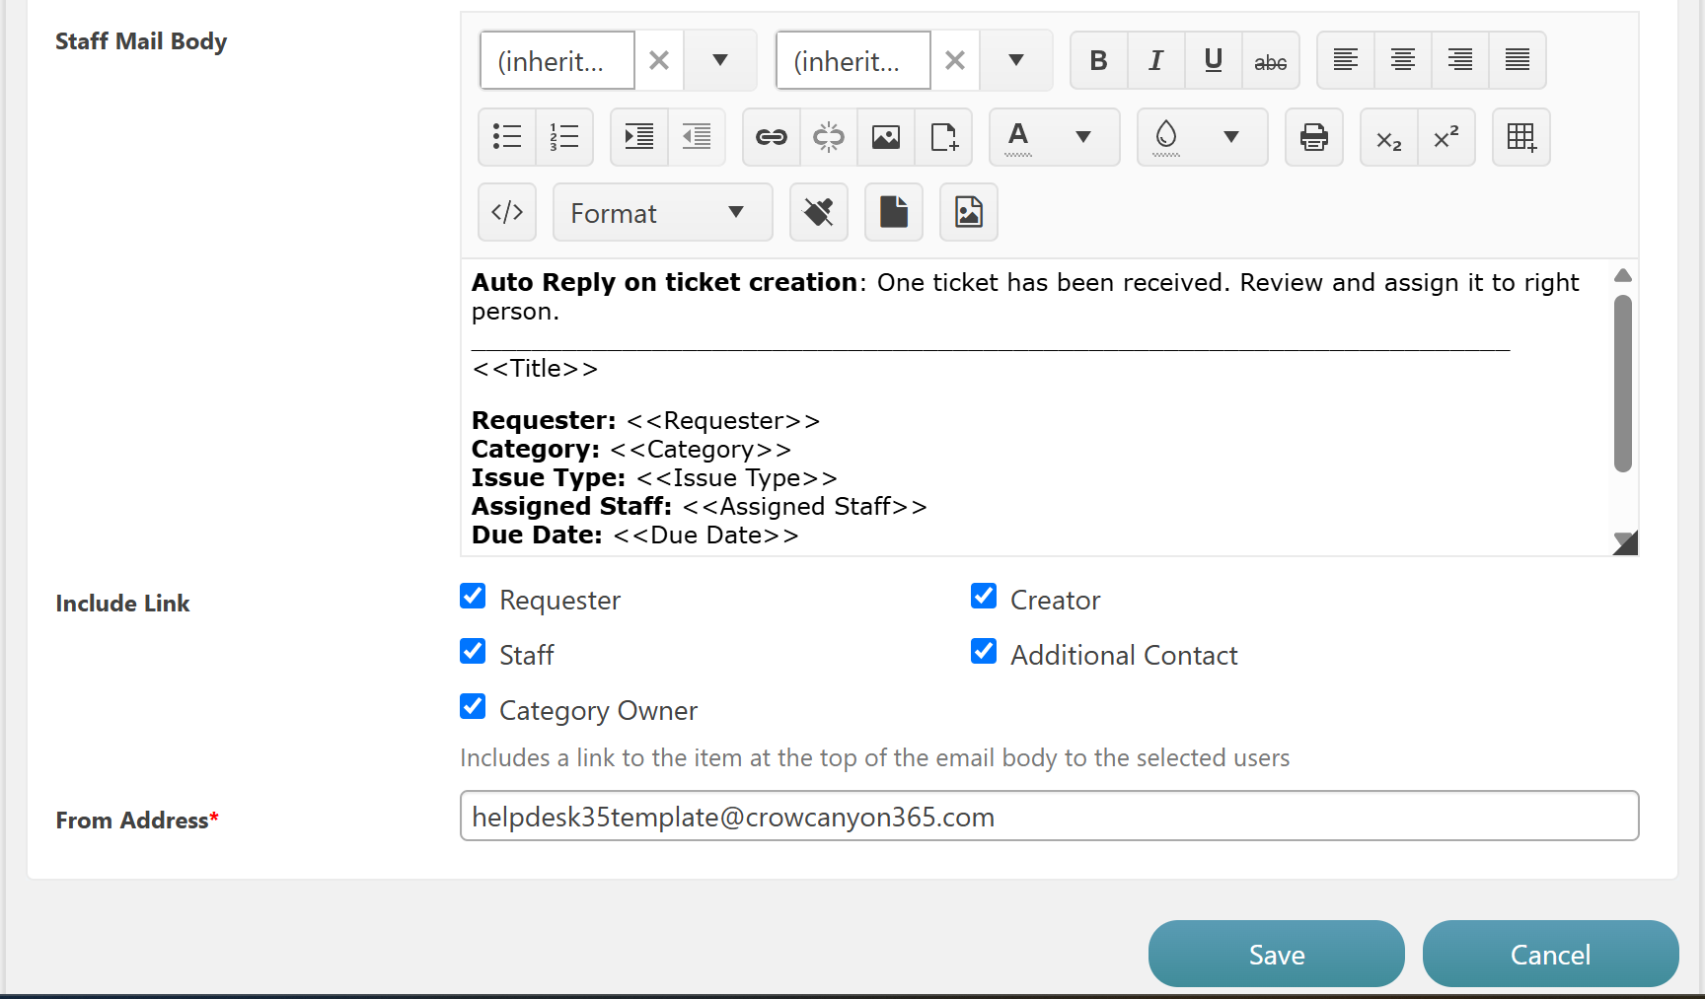The height and width of the screenshot is (999, 1705).
Task: Open the first font name dropdown arrow
Action: (720, 61)
